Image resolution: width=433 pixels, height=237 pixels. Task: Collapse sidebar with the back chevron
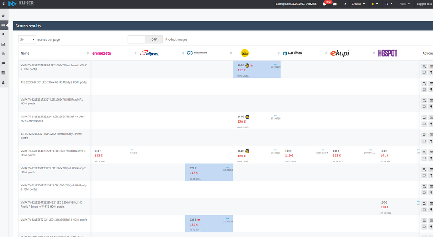[3, 4]
